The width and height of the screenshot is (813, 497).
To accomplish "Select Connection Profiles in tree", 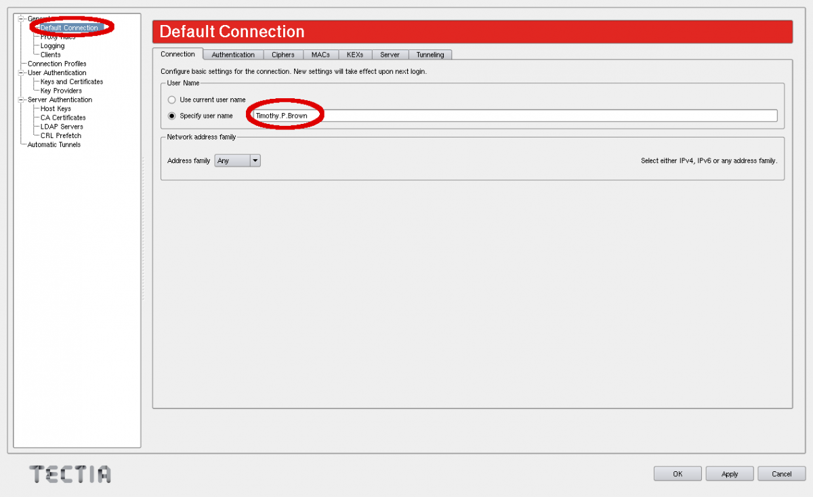I will click(57, 64).
